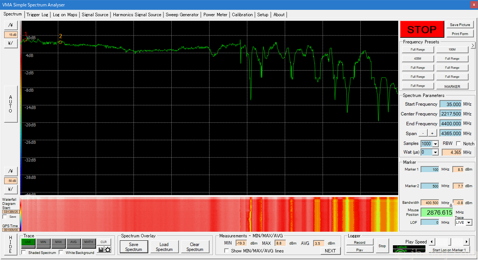Viewport: 478px width, 260px height.
Task: Click the NEXT measurement button
Action: pyautogui.click(x=330, y=251)
